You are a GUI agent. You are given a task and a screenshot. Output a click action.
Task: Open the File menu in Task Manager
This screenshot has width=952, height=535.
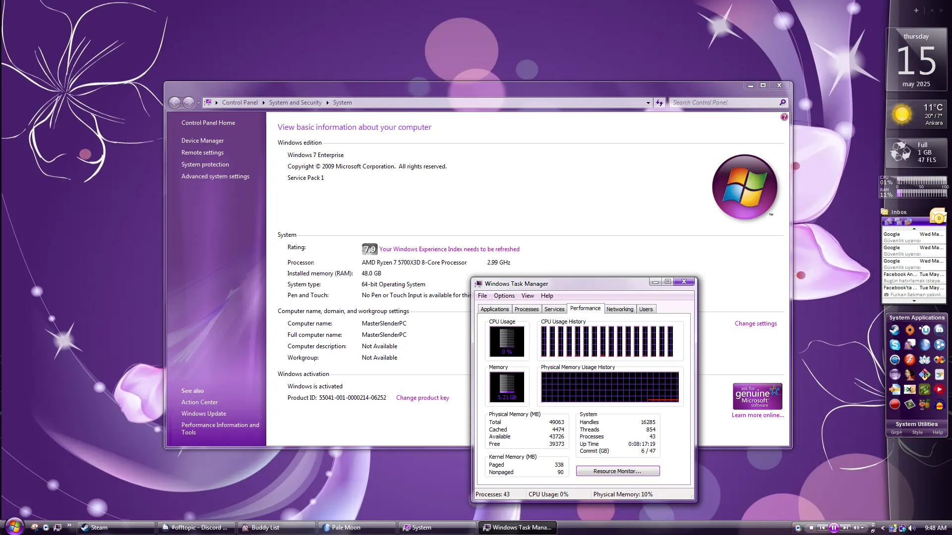[482, 296]
